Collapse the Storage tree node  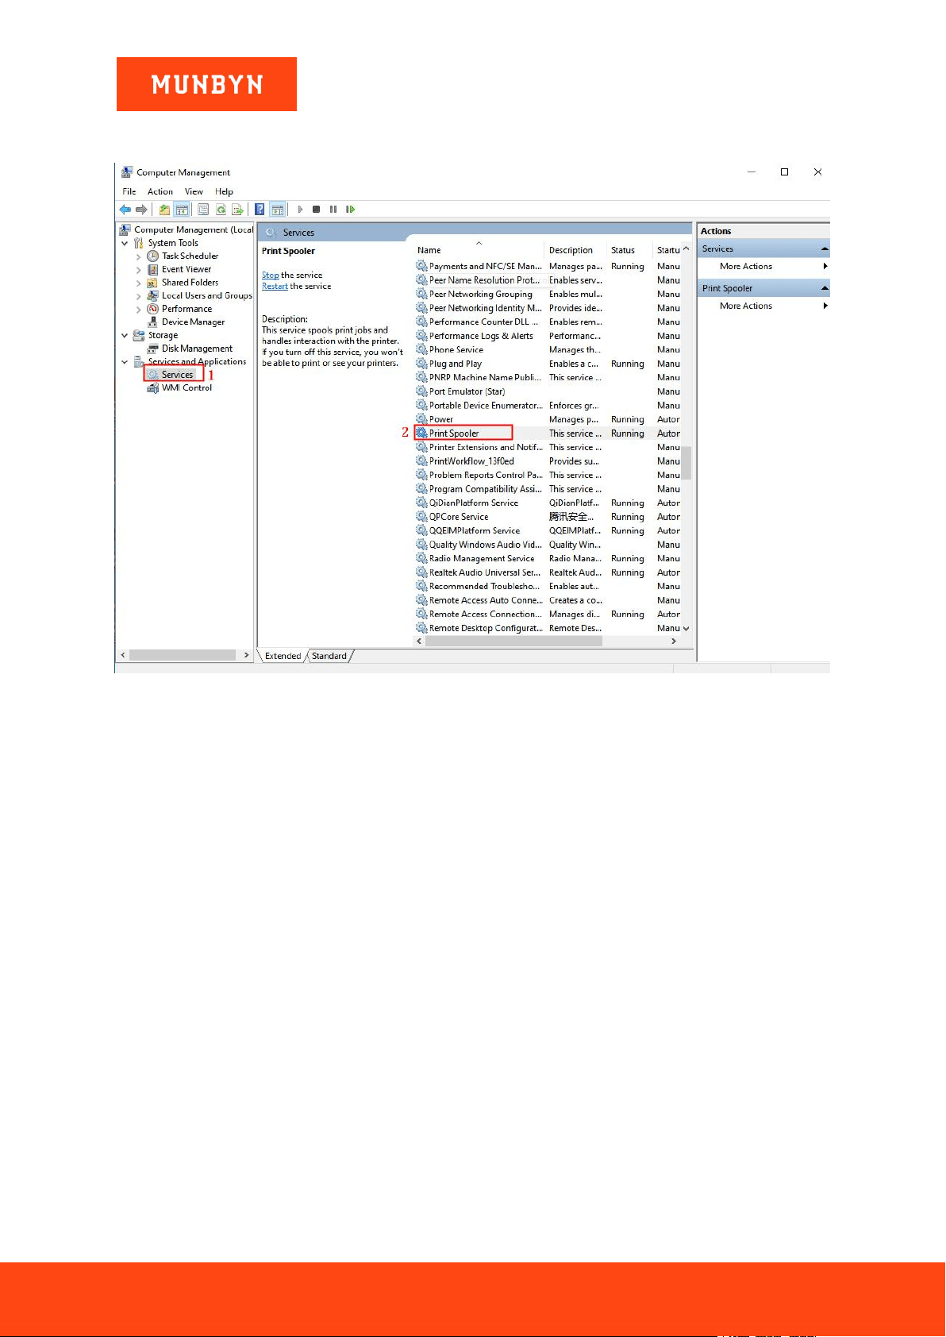pyautogui.click(x=125, y=336)
